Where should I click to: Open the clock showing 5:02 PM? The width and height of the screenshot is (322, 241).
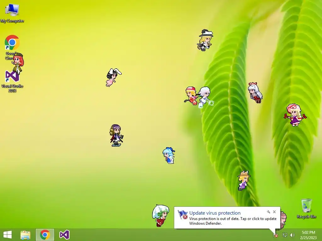point(308,235)
